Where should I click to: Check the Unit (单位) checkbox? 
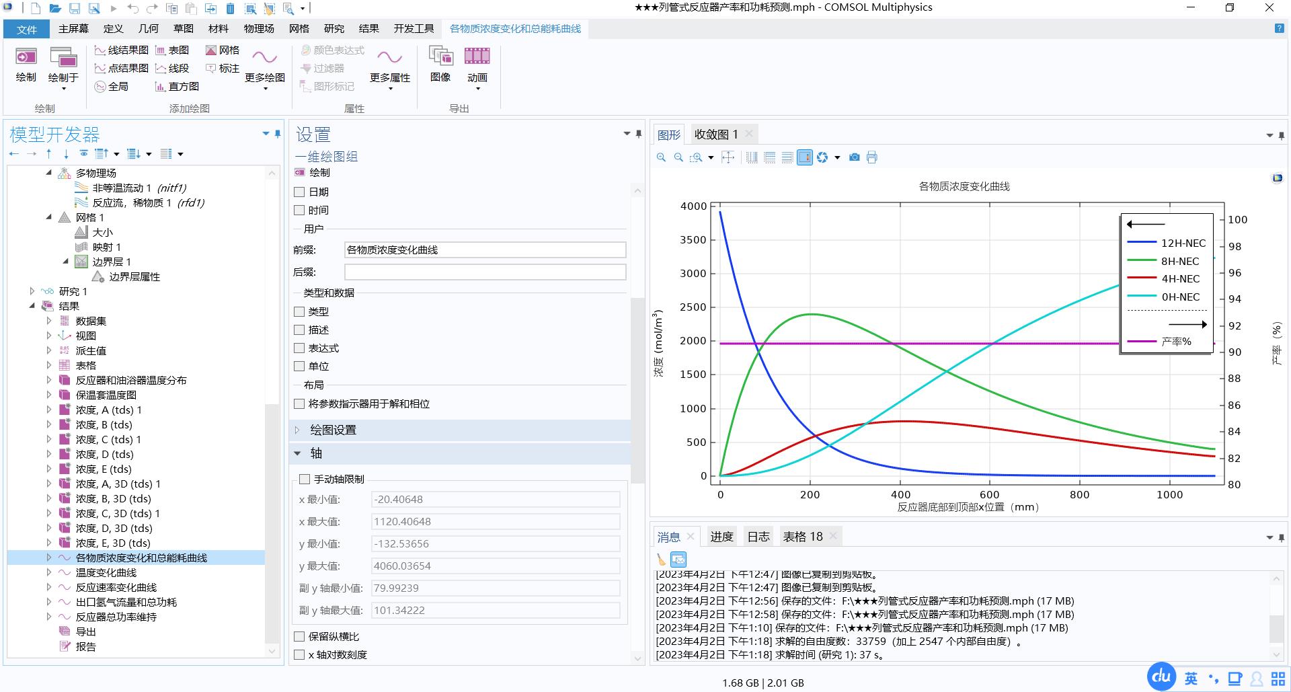300,367
